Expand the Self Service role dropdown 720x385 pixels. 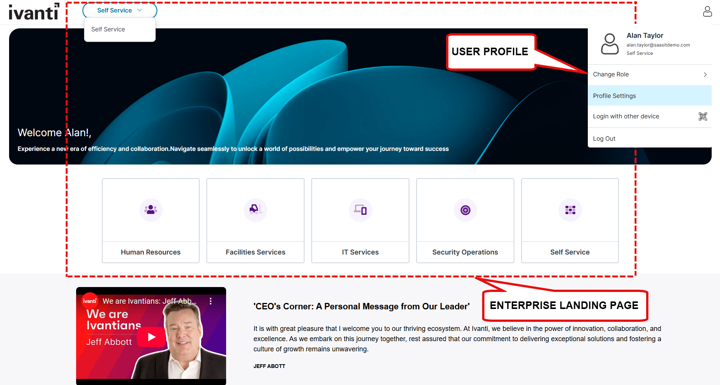coord(119,11)
